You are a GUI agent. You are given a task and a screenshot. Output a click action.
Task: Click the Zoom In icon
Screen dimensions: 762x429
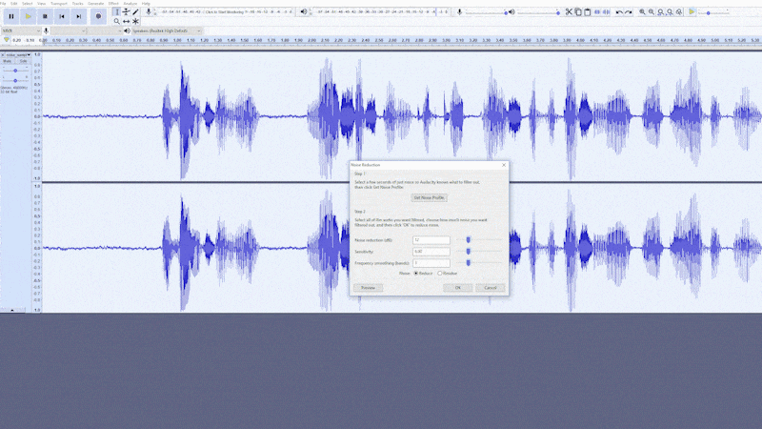pyautogui.click(x=642, y=11)
